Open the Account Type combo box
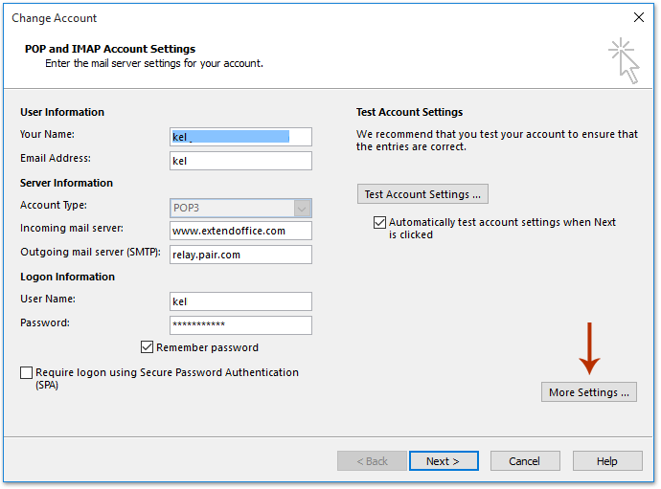Screen dimensions: 661x489 click(240, 208)
